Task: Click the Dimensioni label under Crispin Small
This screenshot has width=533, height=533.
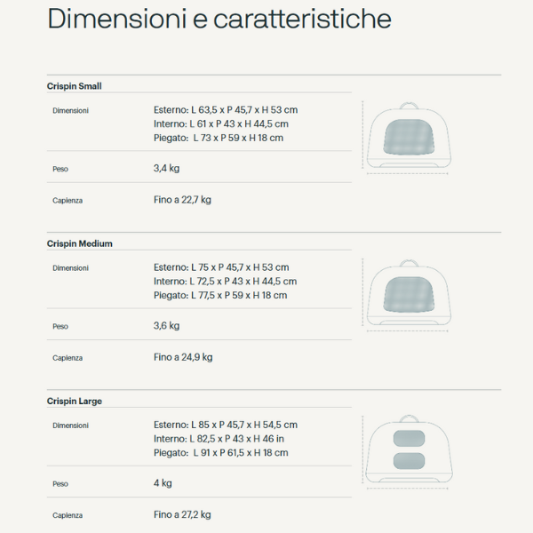Action: click(x=70, y=111)
